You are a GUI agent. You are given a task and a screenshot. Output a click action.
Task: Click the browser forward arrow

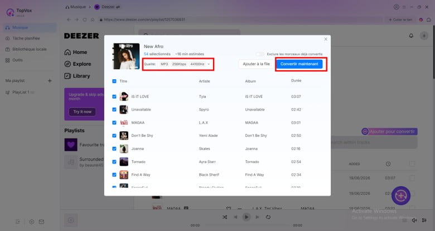click(77, 20)
